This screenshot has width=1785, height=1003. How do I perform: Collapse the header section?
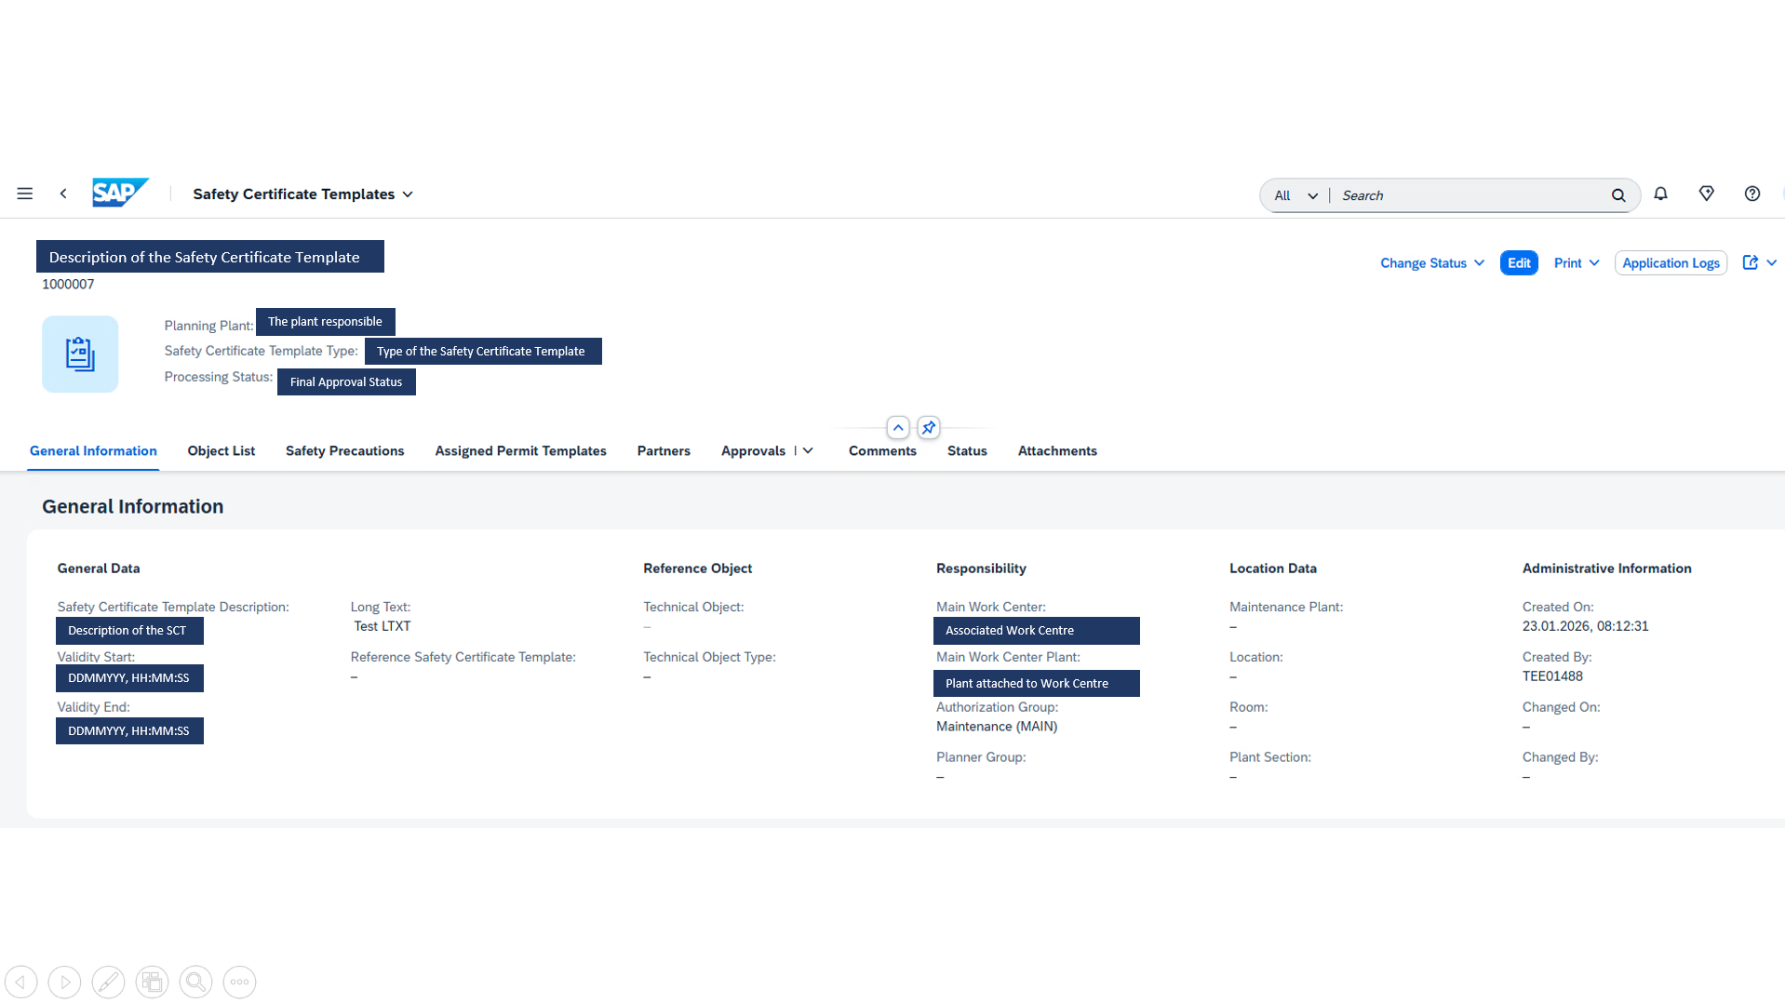[x=897, y=428]
